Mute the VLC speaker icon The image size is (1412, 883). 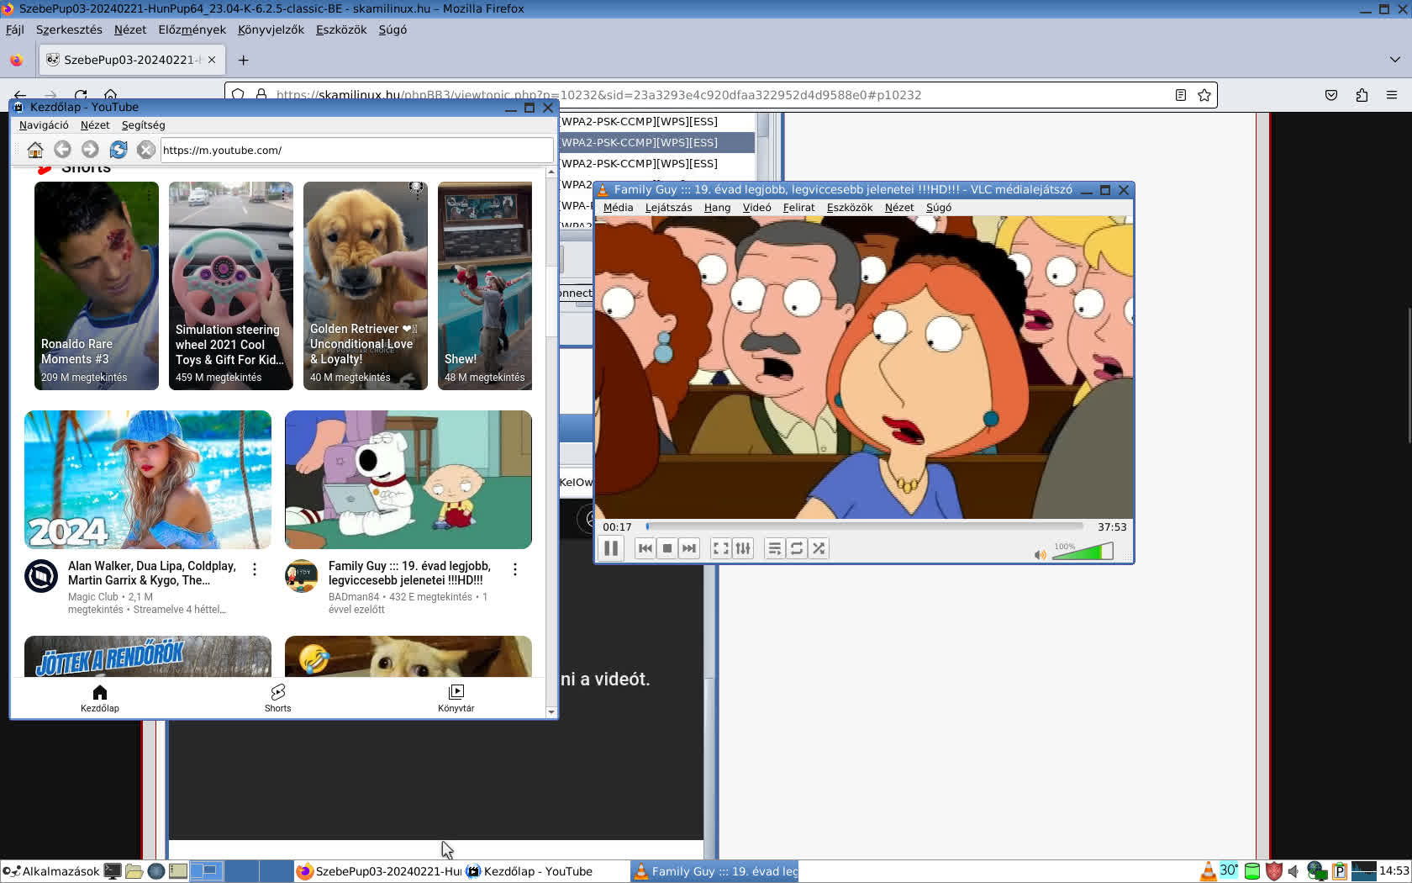click(1041, 554)
